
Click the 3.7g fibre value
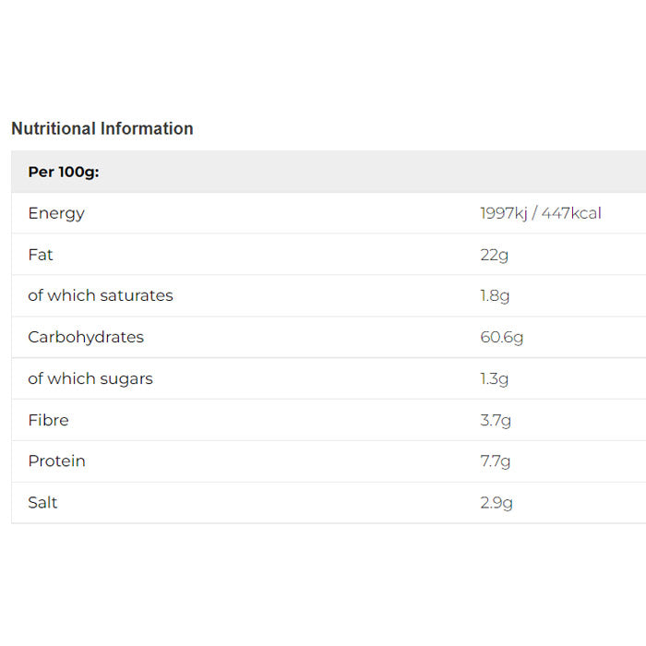[x=496, y=420]
